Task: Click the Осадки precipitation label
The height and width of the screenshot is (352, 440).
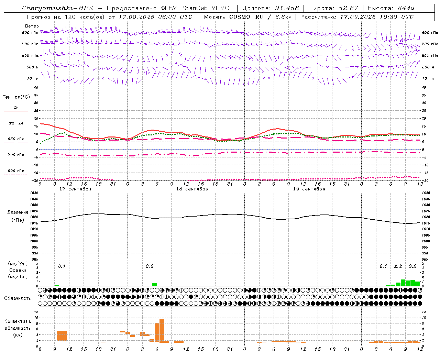Action: (18, 270)
